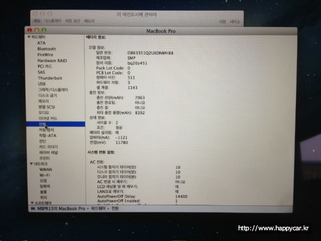The image size is (321, 241).
Task: Click the 배터리 정보 heading
Action: (x=96, y=38)
